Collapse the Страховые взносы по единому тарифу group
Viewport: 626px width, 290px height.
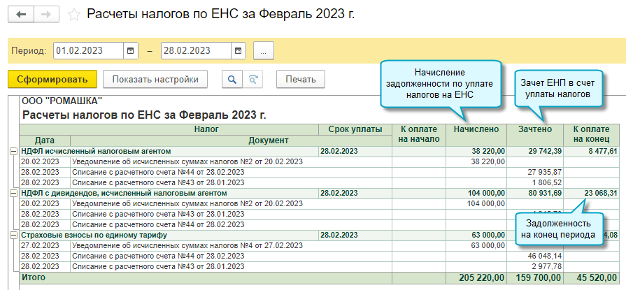click(x=13, y=235)
